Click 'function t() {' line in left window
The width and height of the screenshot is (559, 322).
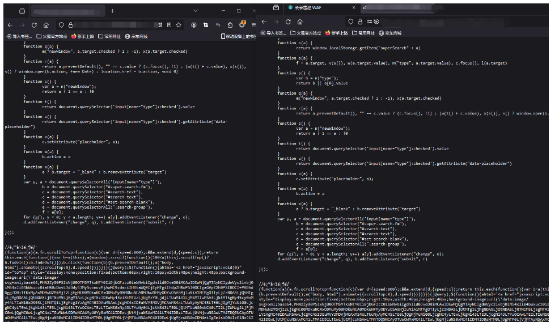pyautogui.click(x=40, y=101)
